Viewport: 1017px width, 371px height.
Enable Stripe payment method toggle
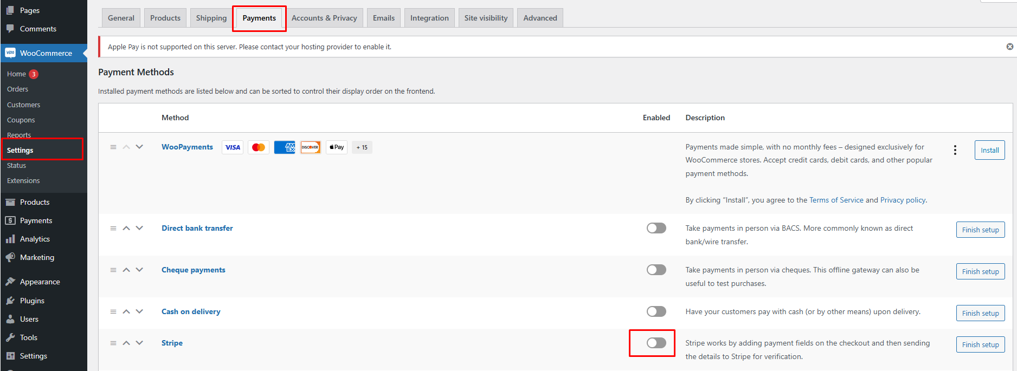point(656,343)
